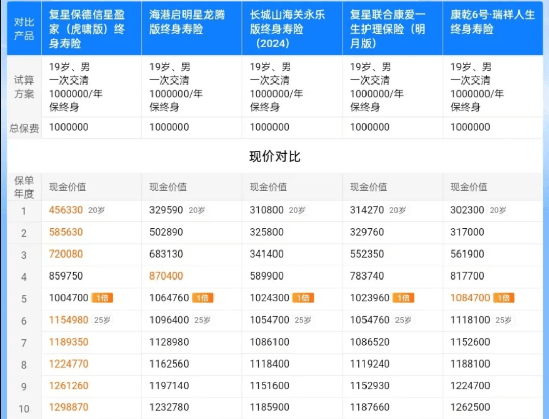Select cash value 1232780 in year 10
Screen dimensions: 549x419
click(169, 407)
